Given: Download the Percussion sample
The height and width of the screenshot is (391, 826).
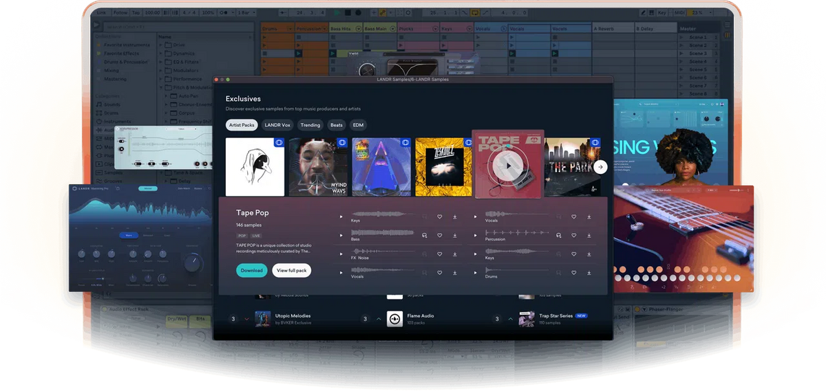Looking at the screenshot, I should tap(589, 235).
